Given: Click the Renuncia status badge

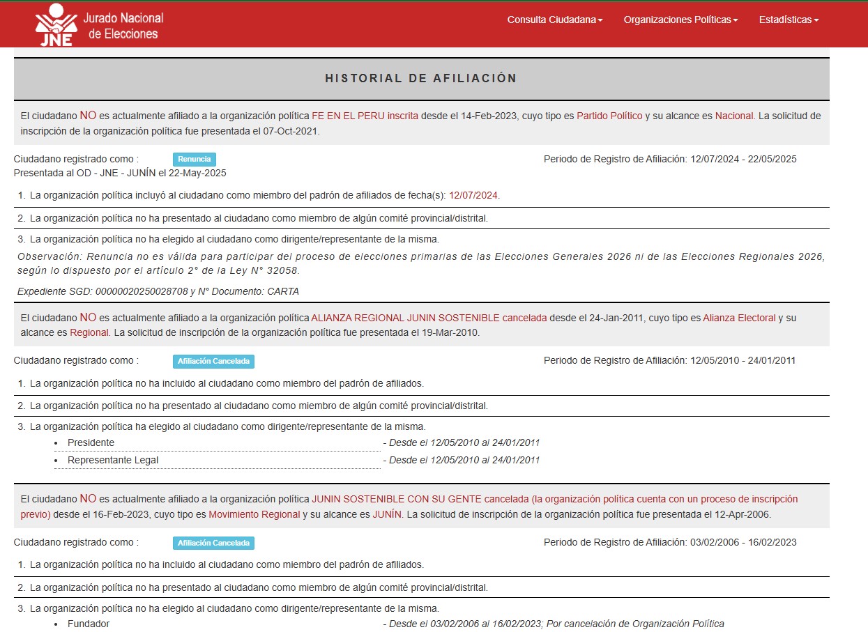Looking at the screenshot, I should click(x=195, y=160).
